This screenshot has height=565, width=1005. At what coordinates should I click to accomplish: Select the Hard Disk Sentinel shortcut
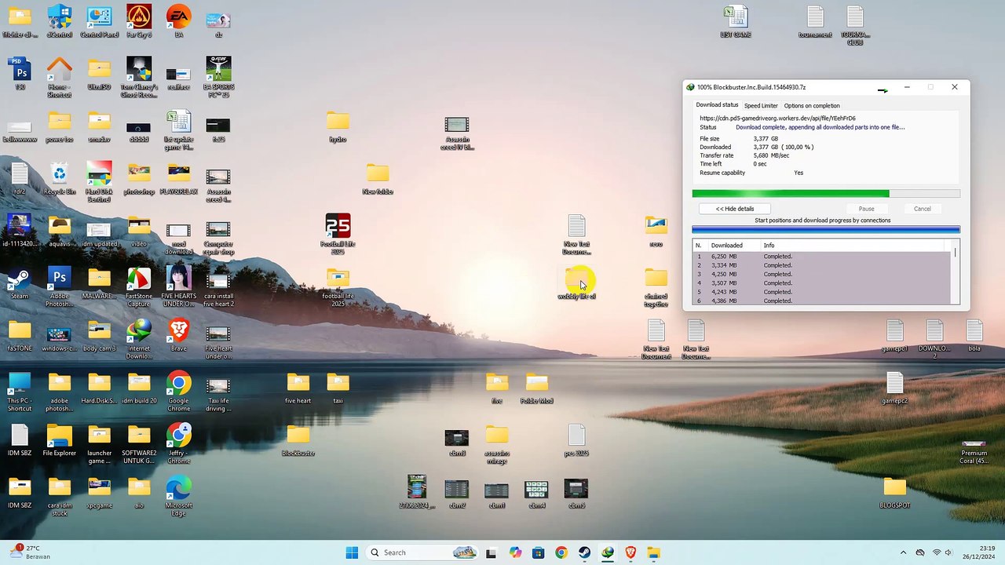(x=99, y=182)
